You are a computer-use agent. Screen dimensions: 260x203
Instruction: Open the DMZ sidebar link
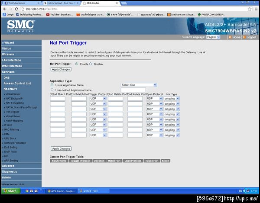6,134
